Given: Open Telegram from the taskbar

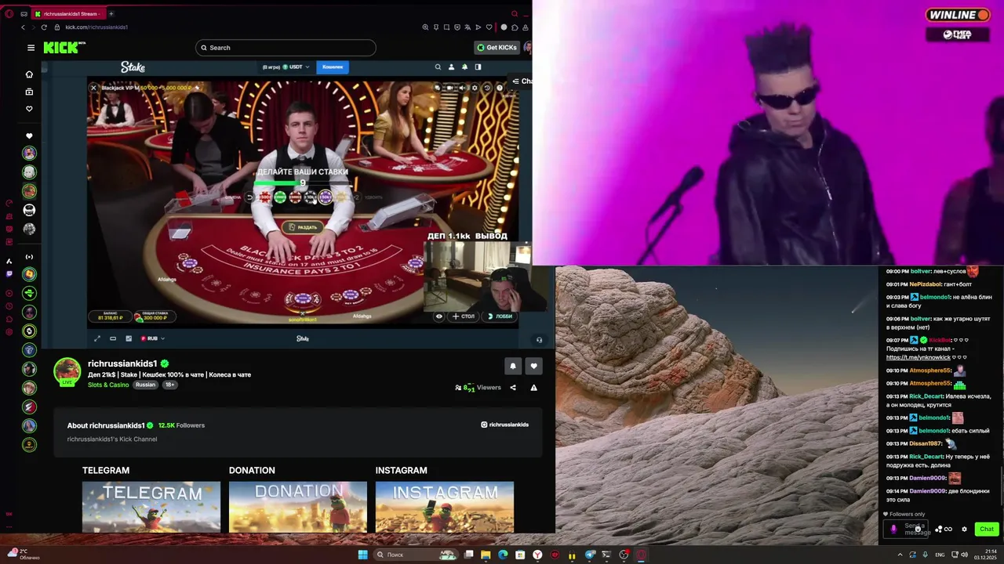Looking at the screenshot, I should (x=589, y=555).
